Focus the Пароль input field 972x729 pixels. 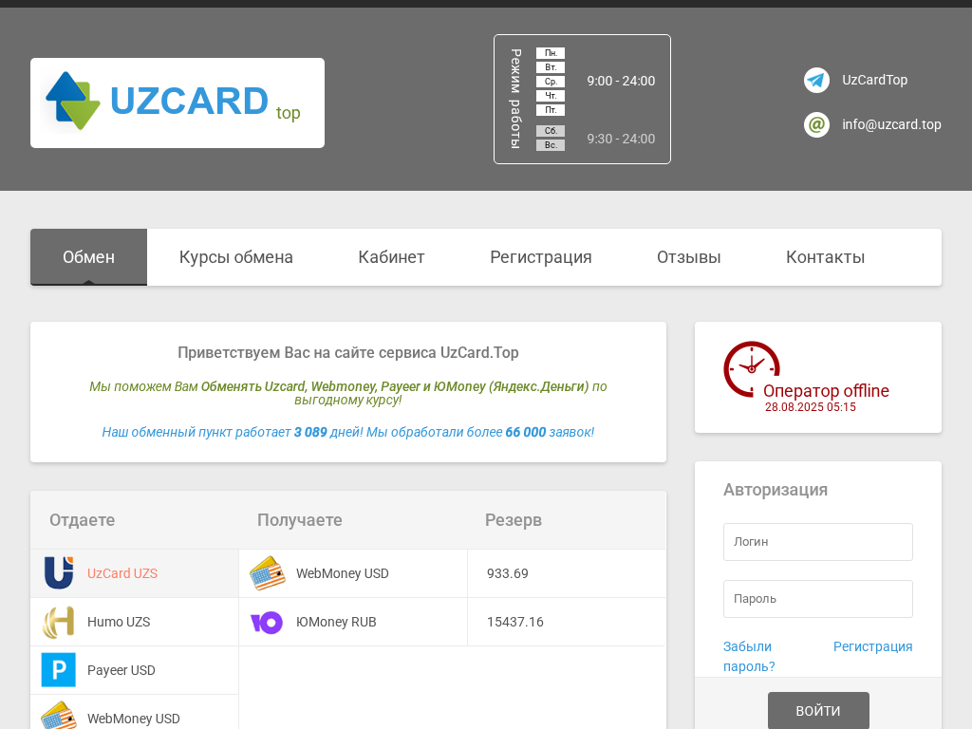coord(817,599)
